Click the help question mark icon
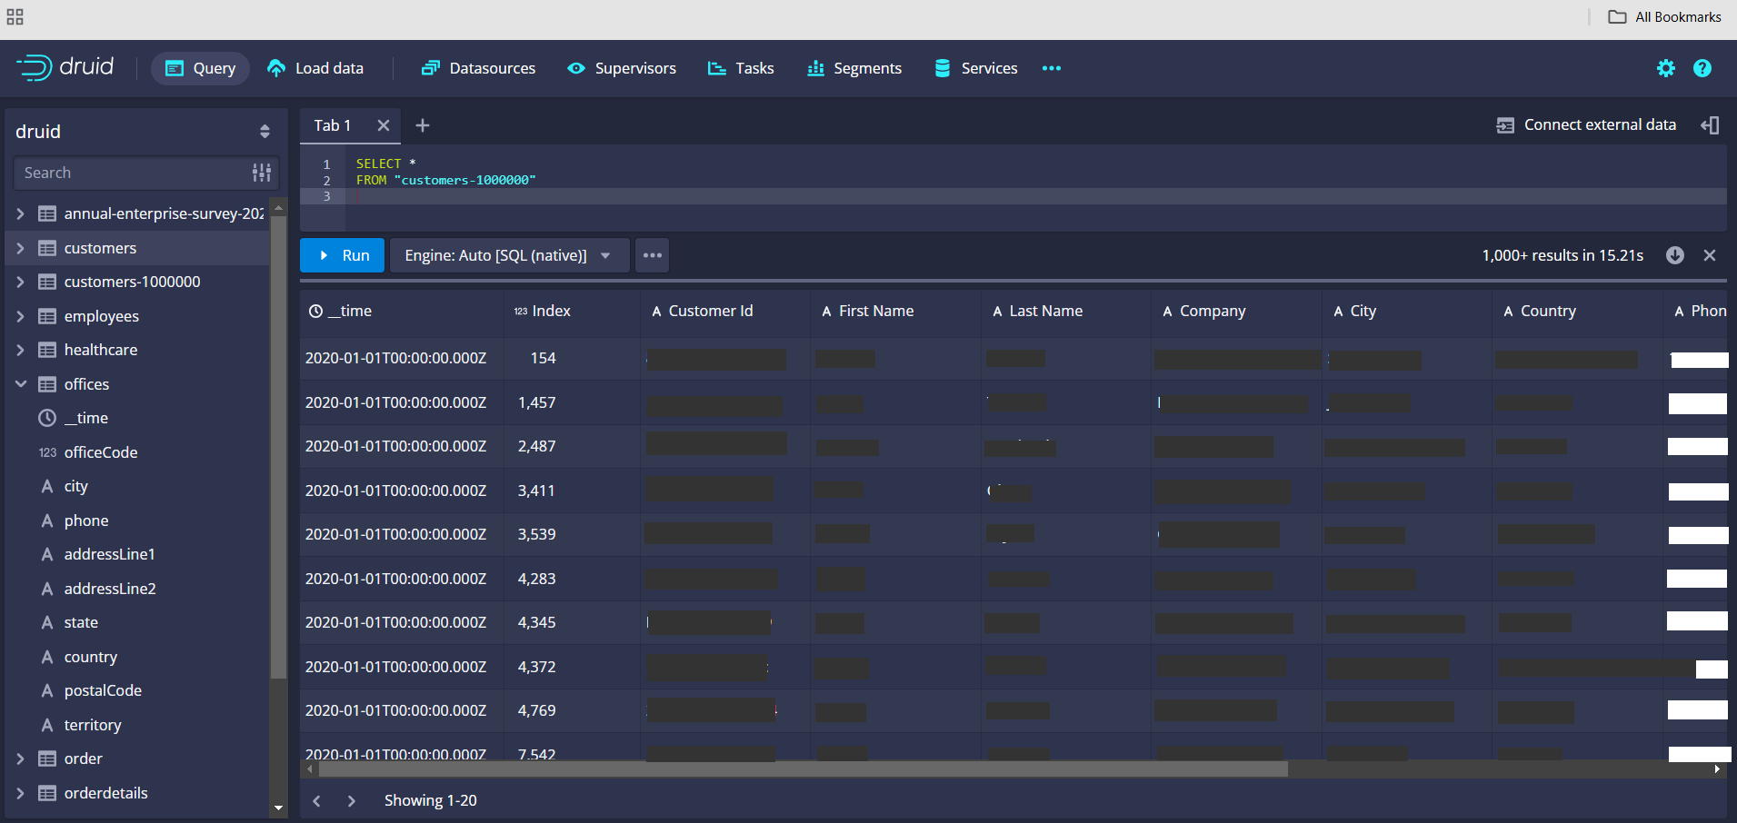The height and width of the screenshot is (823, 1737). click(1702, 68)
